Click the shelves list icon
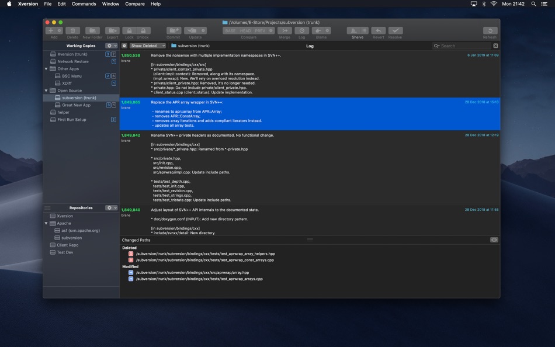The width and height of the screenshot is (555, 347). pyautogui.click(x=364, y=30)
